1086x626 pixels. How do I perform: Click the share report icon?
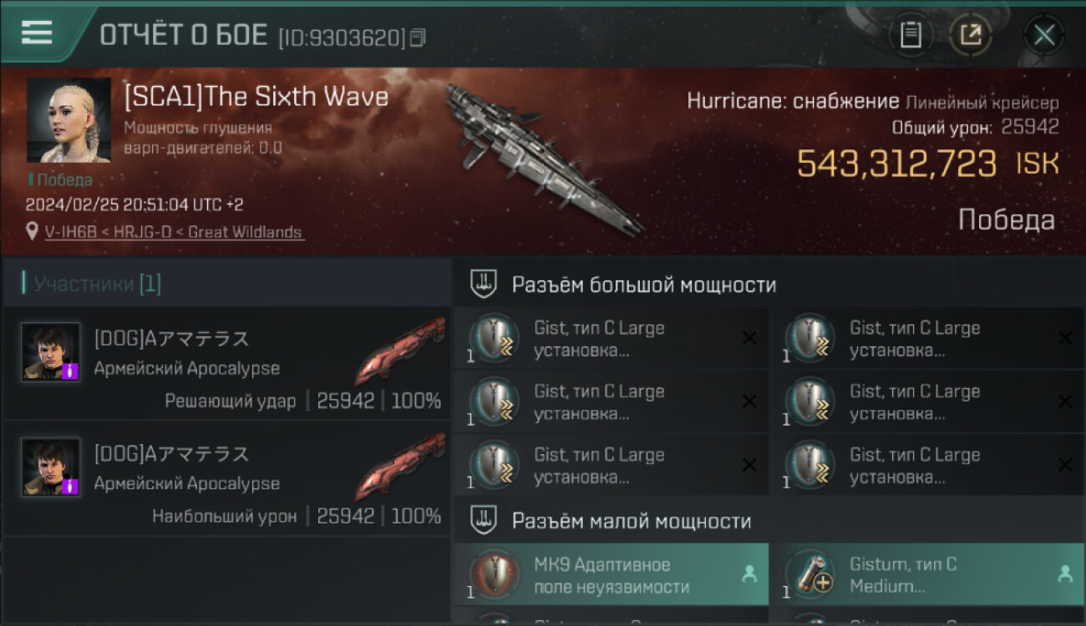point(971,35)
